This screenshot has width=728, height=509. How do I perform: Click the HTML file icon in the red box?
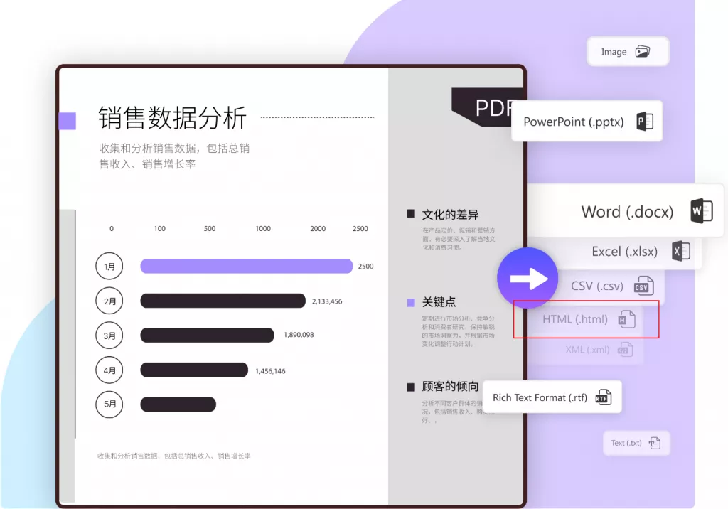[x=628, y=319]
